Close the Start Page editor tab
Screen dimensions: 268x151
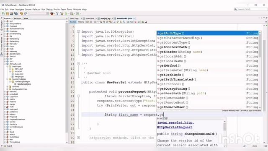pyautogui.click(x=81, y=18)
